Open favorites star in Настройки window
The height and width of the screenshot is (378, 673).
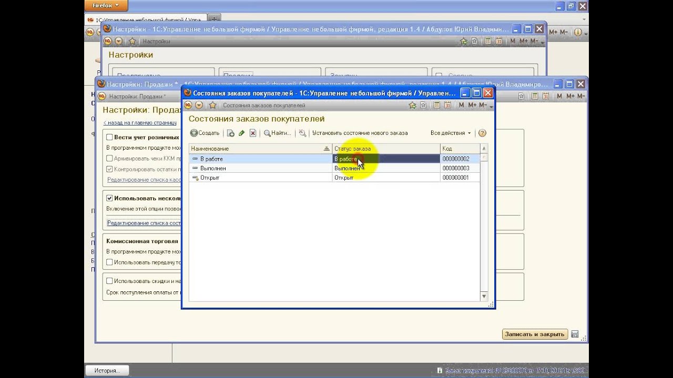pyautogui.click(x=132, y=40)
